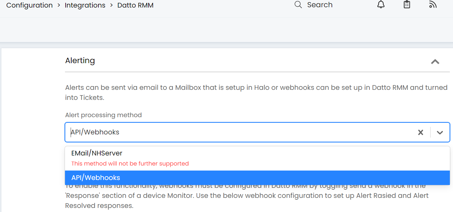Open the notifications bell
This screenshot has width=453, height=212.
[381, 5]
